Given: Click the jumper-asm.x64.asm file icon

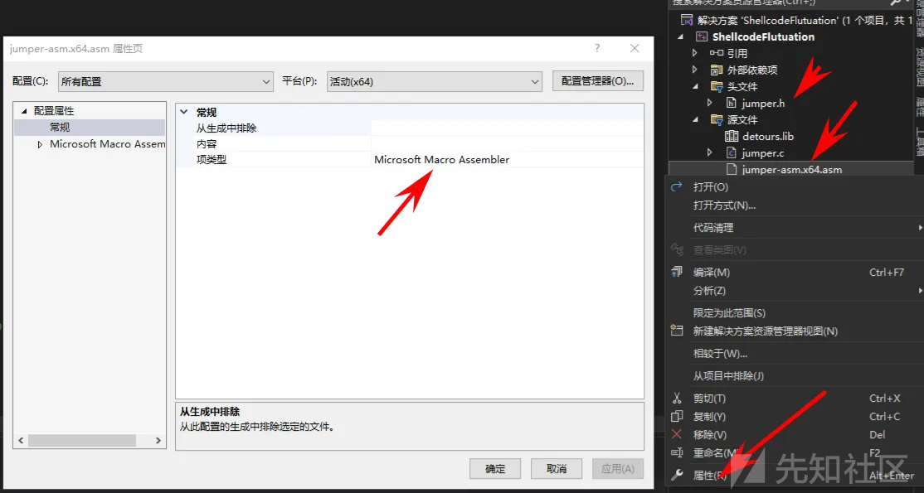Looking at the screenshot, I should 732,170.
